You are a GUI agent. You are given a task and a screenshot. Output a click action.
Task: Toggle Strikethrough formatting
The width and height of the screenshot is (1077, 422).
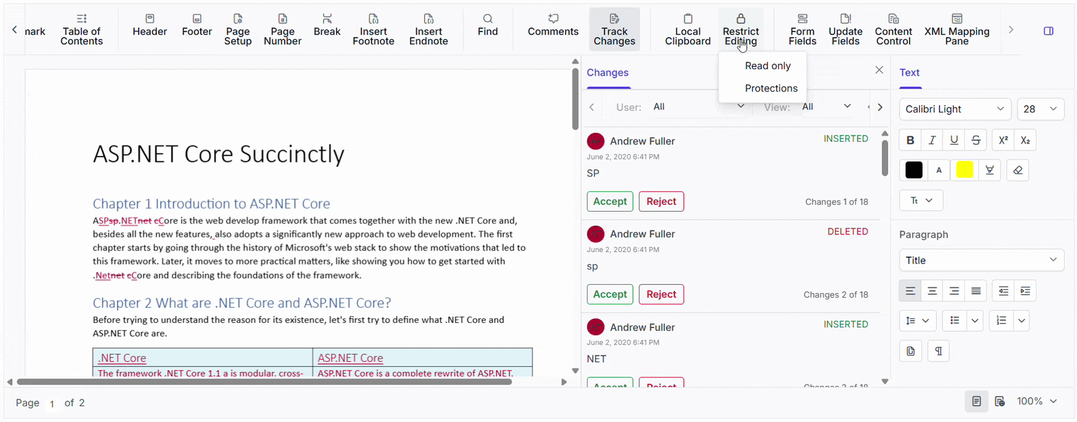click(975, 140)
